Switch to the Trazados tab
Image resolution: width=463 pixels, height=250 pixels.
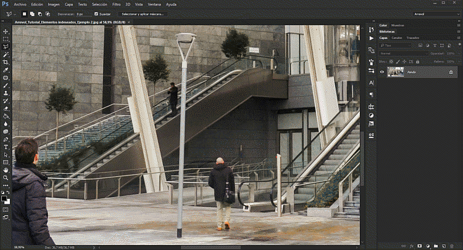click(412, 38)
